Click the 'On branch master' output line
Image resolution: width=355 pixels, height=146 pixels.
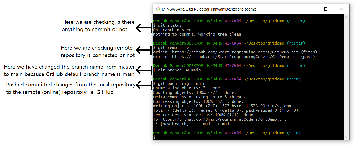pos(172,30)
